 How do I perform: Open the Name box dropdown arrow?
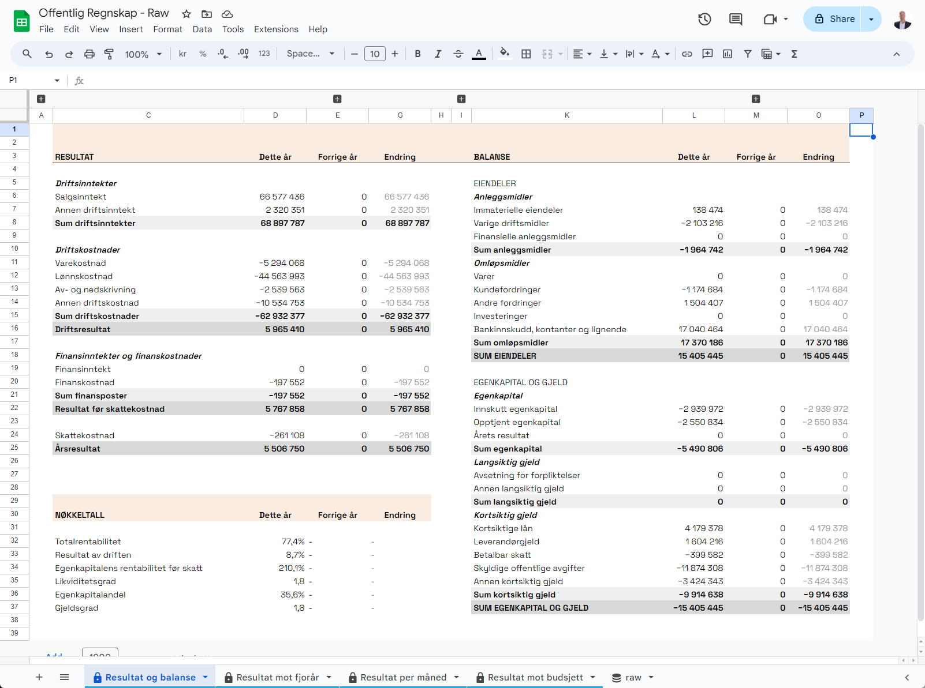point(57,80)
